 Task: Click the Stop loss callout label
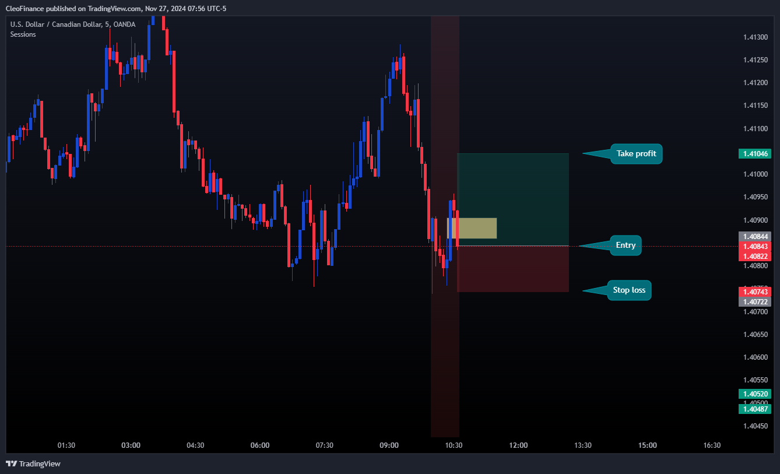tap(629, 290)
